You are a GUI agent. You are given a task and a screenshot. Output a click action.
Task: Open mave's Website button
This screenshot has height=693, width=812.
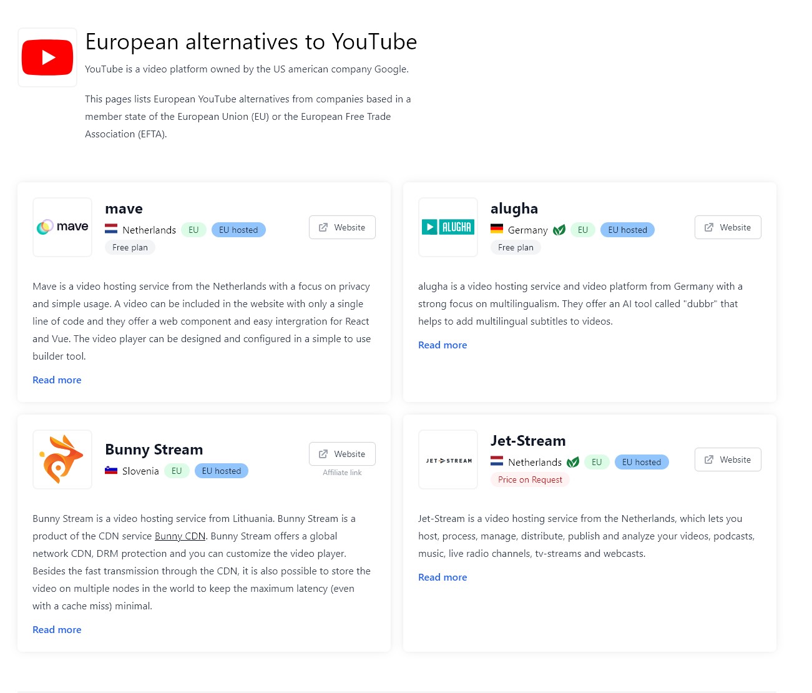[x=342, y=227]
